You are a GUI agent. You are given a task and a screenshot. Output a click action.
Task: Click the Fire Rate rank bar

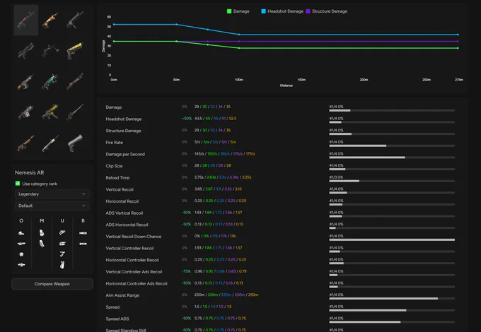tap(392, 146)
